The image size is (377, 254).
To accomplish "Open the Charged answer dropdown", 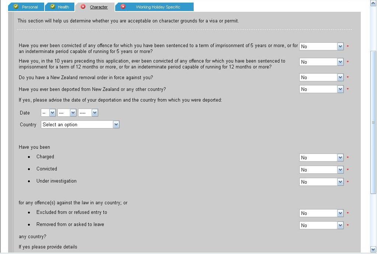I will coord(321,158).
